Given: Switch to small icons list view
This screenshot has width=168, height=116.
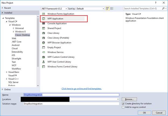Looking at the screenshot, I should coord(112,9).
